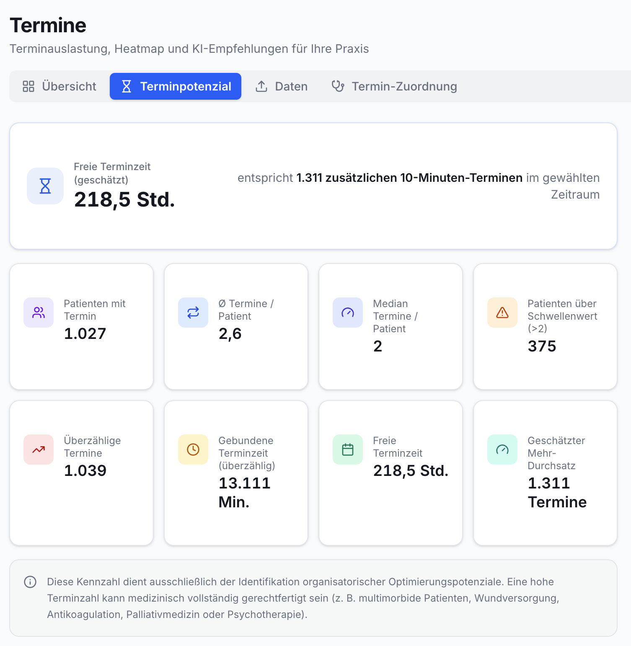Click the value 1.311 Termine under Geschätzter Mehr-Durchsatz
Viewport: 631px width, 646px height.
pyautogui.click(x=557, y=493)
